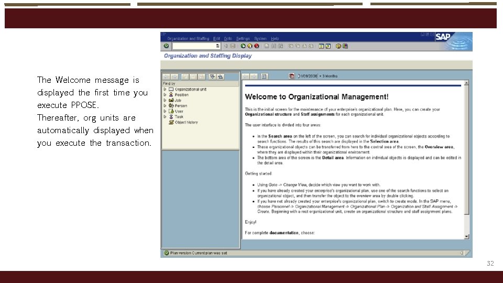This screenshot has height=283, width=503.
Task: Click the yellow Help question mark icon
Action: [x=338, y=46]
